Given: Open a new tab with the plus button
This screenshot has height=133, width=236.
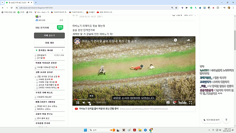Looking at the screenshot, I should click(36, 2).
